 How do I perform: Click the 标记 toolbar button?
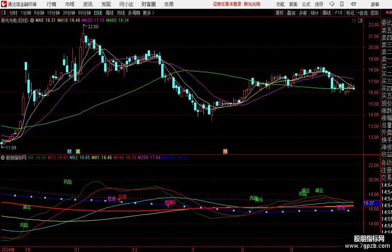coord(350,13)
